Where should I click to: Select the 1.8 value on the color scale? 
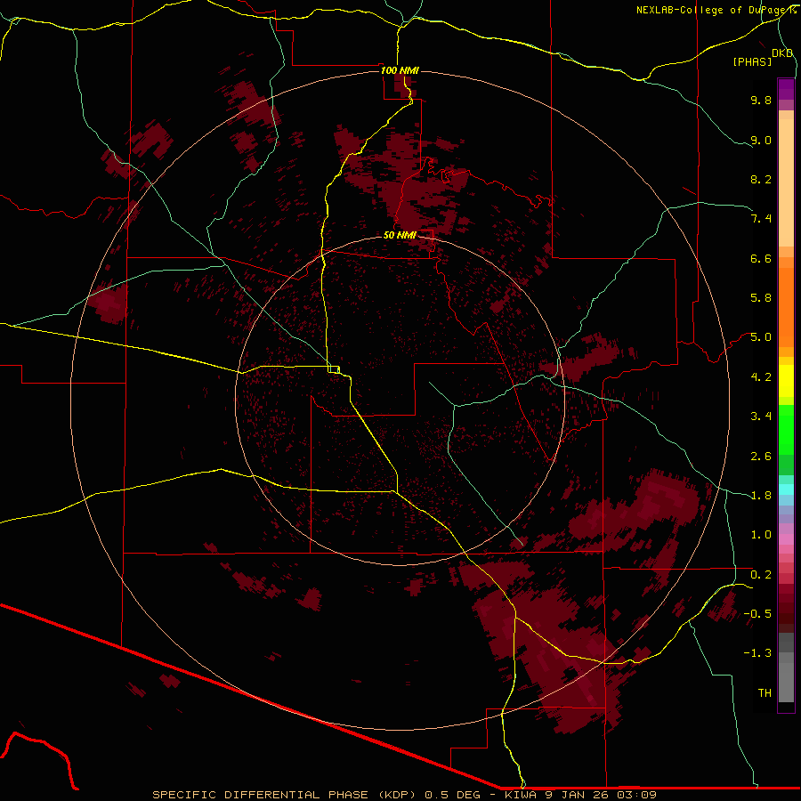pos(761,496)
